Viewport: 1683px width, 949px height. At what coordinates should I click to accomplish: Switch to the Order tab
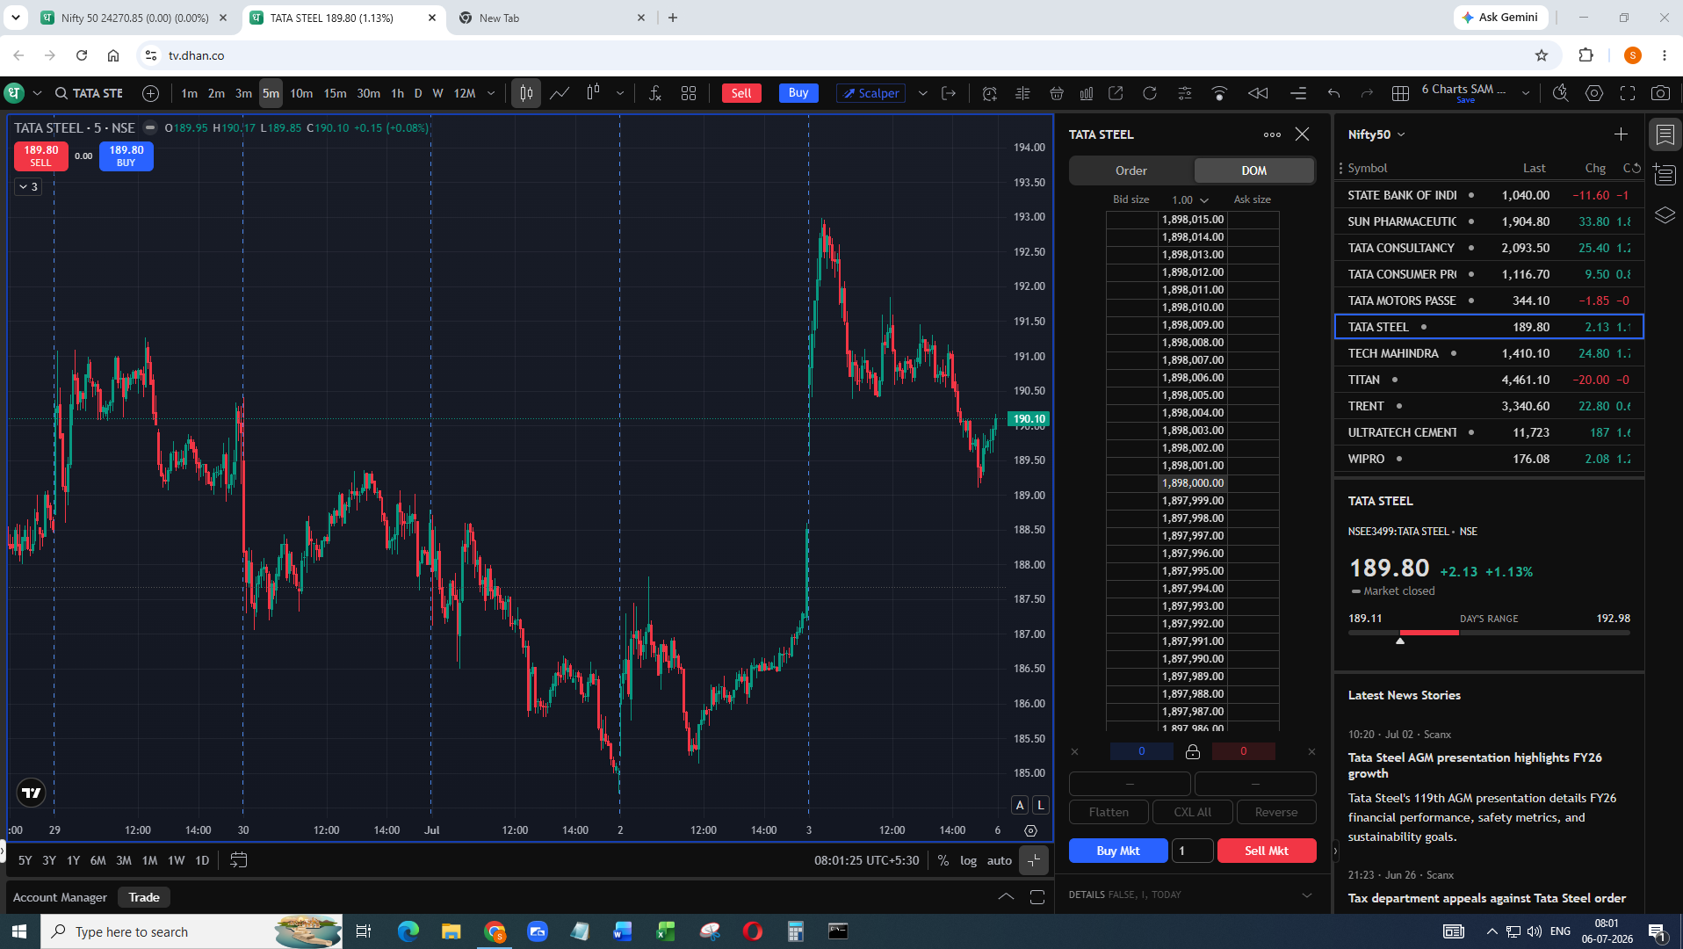point(1131,170)
